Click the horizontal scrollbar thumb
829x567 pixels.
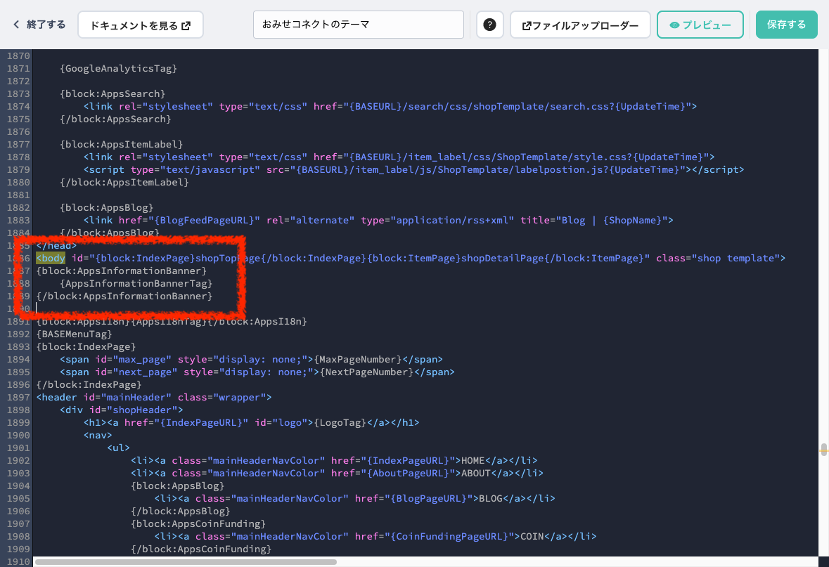[x=186, y=561]
